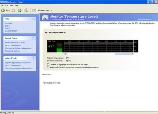Open the File menu
The height and width of the screenshot is (114, 158).
click(x=2, y=5)
